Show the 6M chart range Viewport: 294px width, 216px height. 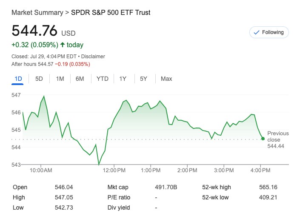click(x=80, y=79)
